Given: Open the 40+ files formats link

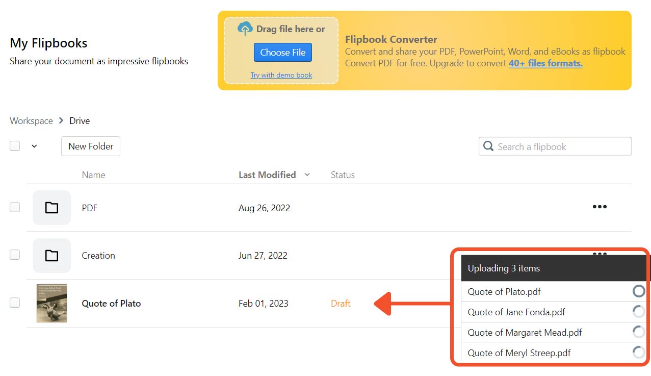Looking at the screenshot, I should point(545,63).
